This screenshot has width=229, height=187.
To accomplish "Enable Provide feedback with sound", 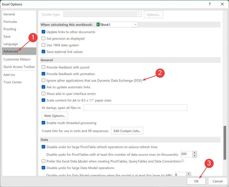I will point(44,67).
